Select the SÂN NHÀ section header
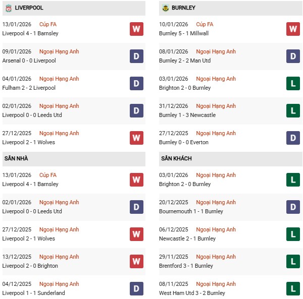This screenshot has width=303, height=299. point(16,158)
